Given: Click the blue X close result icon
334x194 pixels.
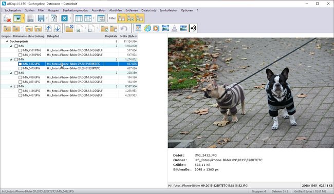Looking at the screenshot, I should [64, 18].
